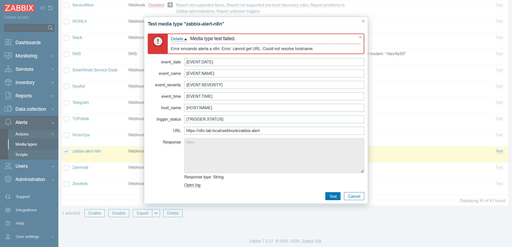This screenshot has width=512, height=247.
Task: Click the Services icon in the sidebar
Action: pos(8,69)
